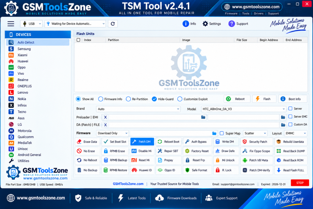Image resolution: width=313 pixels, height=209 pixels.
Task: Browse for Firmware file folder icon
Action: point(214,133)
